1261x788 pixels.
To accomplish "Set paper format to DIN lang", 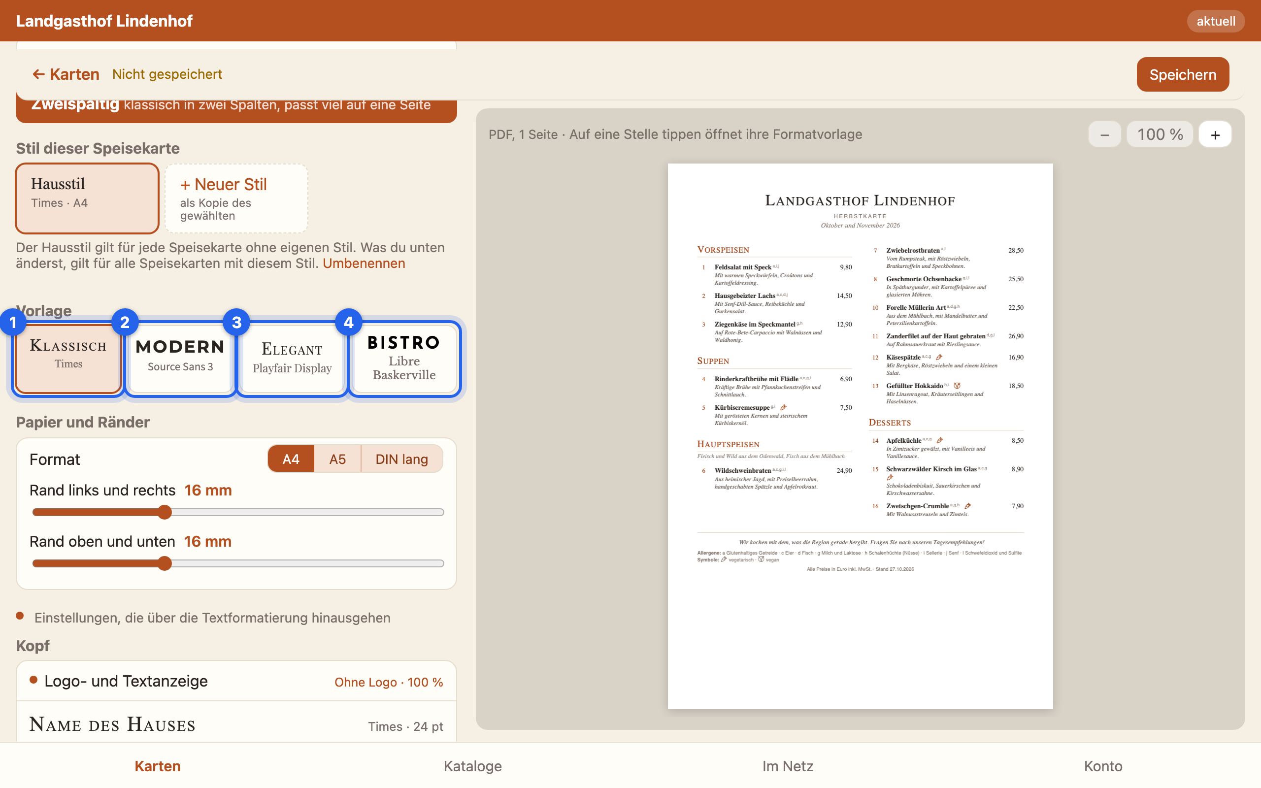I will point(401,459).
